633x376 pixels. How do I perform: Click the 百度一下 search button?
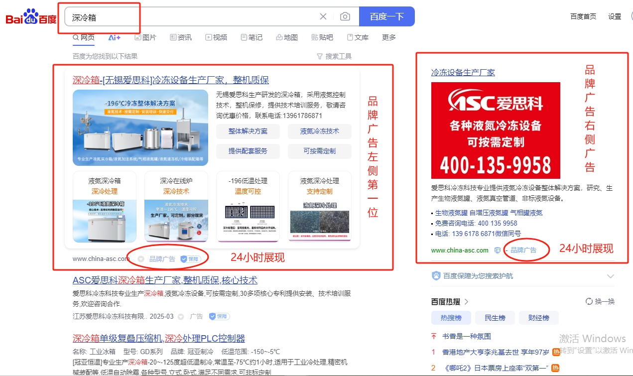(x=387, y=16)
